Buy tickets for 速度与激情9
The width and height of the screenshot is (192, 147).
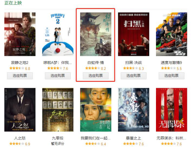(x=171, y=76)
